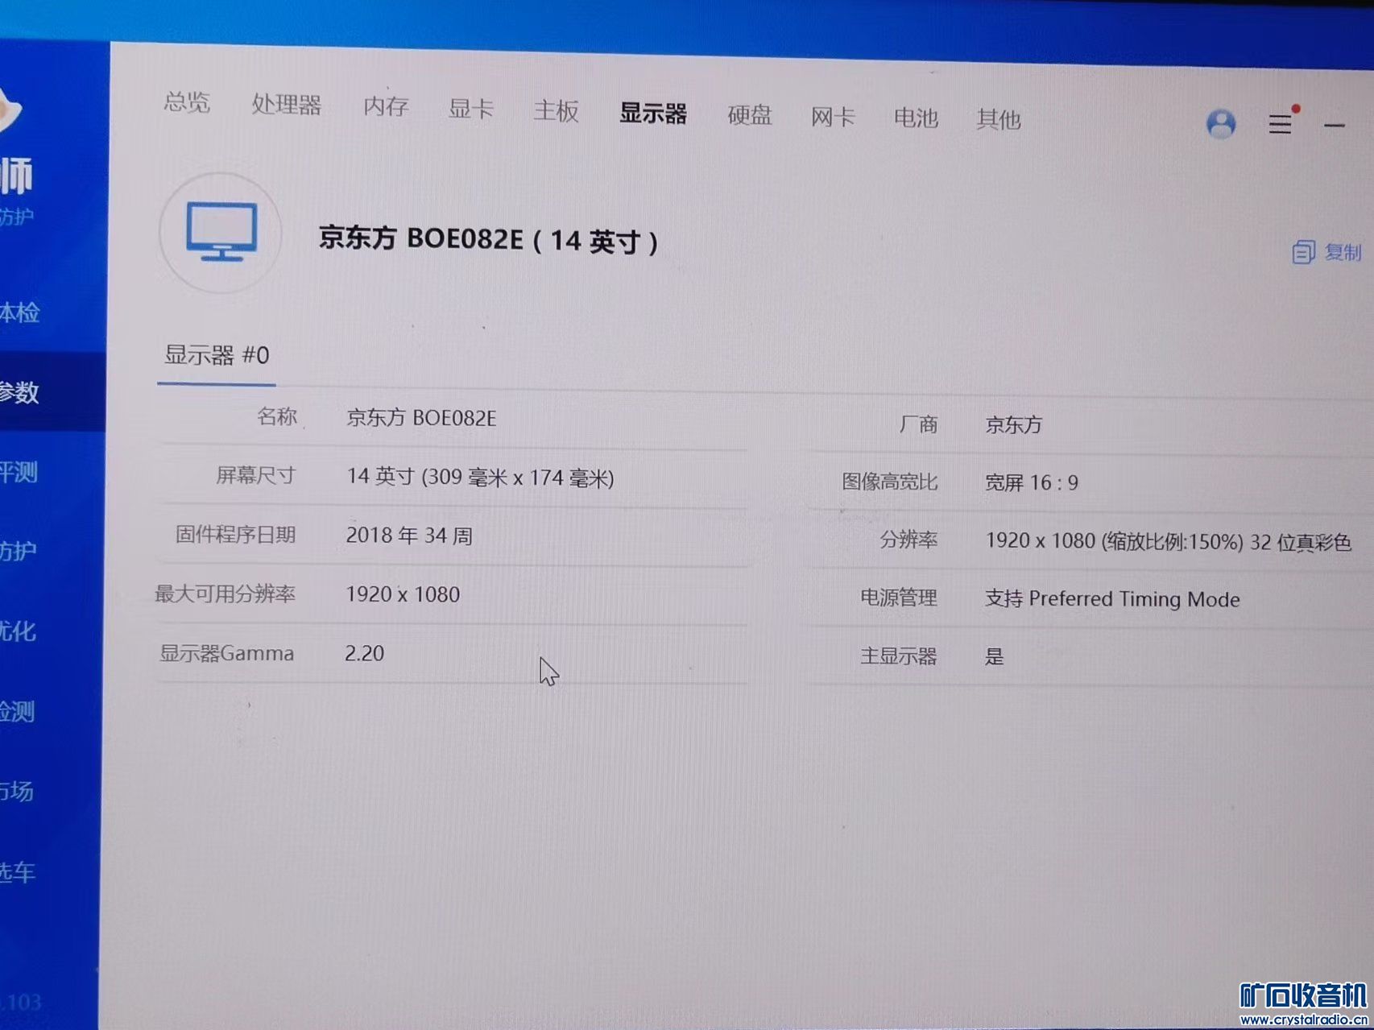Click the 屏幕尺寸 field label

(255, 475)
